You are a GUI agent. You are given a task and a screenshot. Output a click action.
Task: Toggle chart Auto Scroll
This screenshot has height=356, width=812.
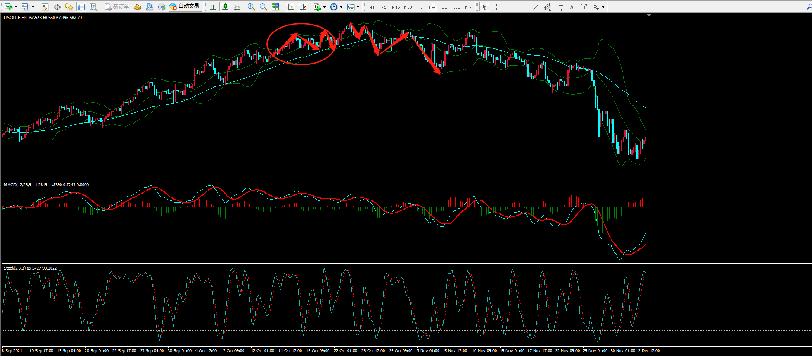291,7
